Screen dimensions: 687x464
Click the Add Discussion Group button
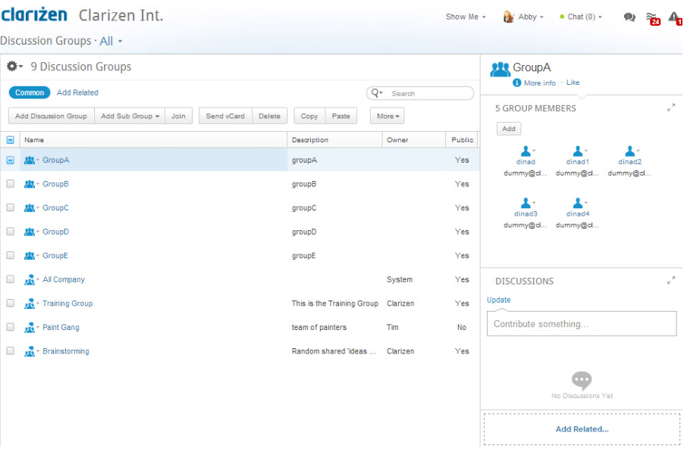(x=51, y=117)
